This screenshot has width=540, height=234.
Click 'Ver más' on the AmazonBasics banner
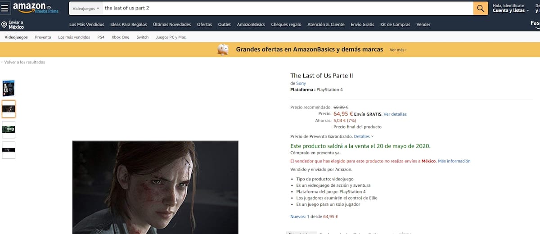(x=398, y=50)
